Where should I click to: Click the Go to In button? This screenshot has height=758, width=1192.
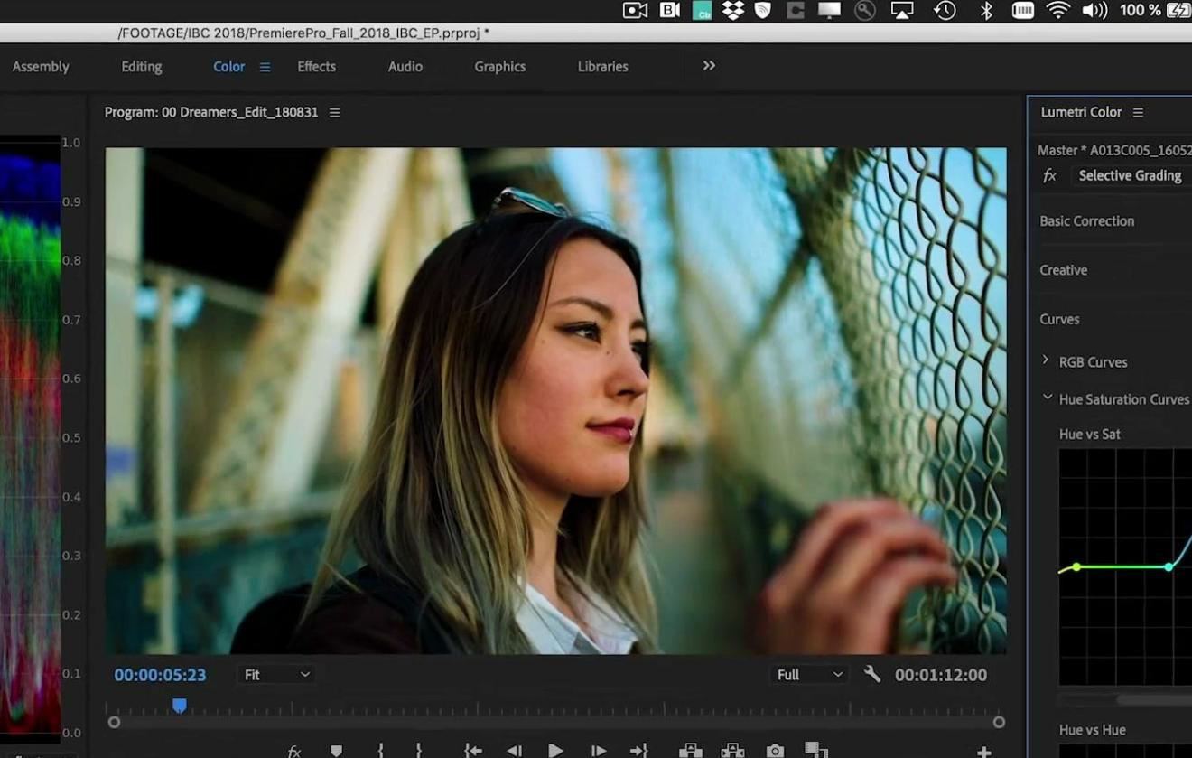pos(472,751)
